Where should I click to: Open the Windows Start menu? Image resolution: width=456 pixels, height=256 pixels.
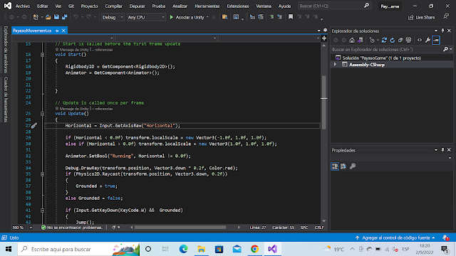point(9,249)
